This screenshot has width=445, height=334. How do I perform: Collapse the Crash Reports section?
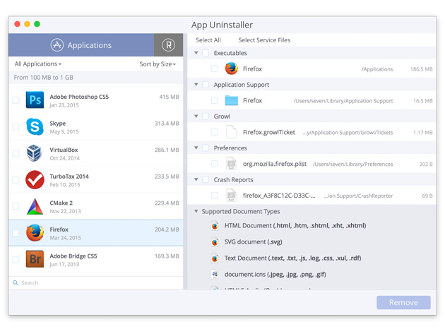(x=196, y=179)
